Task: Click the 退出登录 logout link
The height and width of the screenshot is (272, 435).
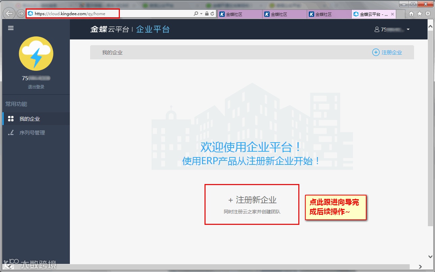Action: tap(36, 87)
